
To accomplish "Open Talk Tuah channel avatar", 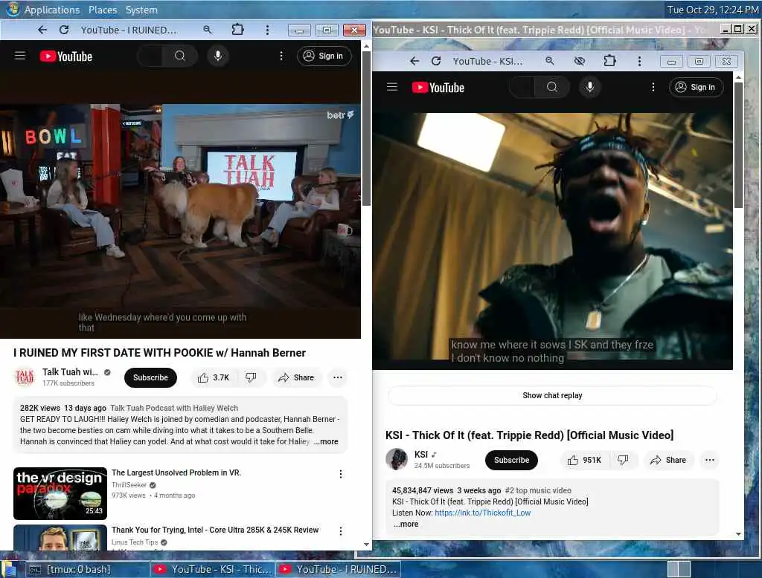I will pos(25,377).
